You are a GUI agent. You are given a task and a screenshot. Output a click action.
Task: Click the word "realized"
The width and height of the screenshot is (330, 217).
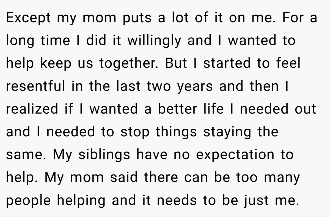tap(32, 109)
